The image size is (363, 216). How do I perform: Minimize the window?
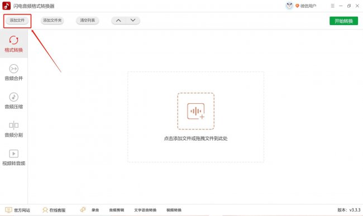click(341, 6)
